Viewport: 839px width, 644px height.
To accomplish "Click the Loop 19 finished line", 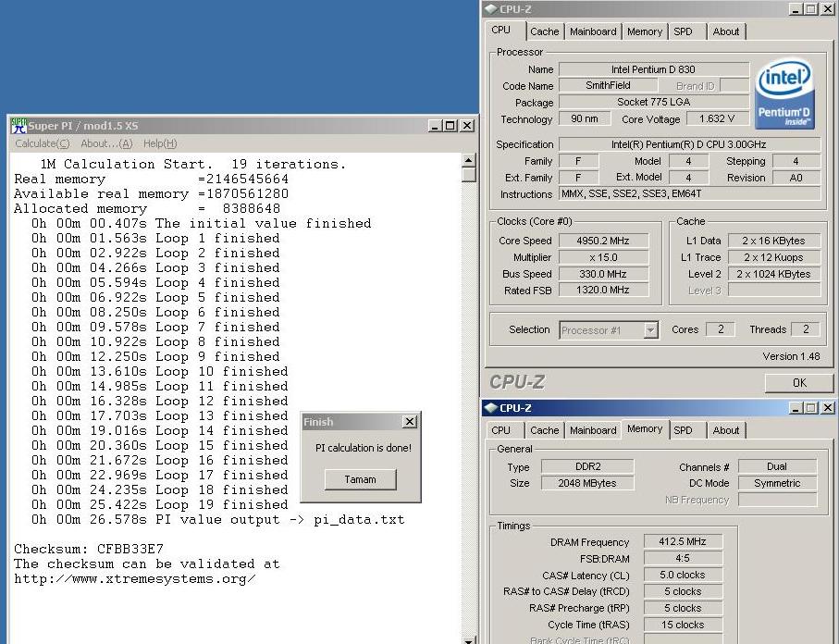I will coord(159,505).
